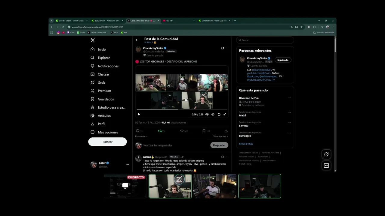Viewport: 385px width, 216px height.
Task: Switch to the YouTube browser tab
Action: (178, 21)
